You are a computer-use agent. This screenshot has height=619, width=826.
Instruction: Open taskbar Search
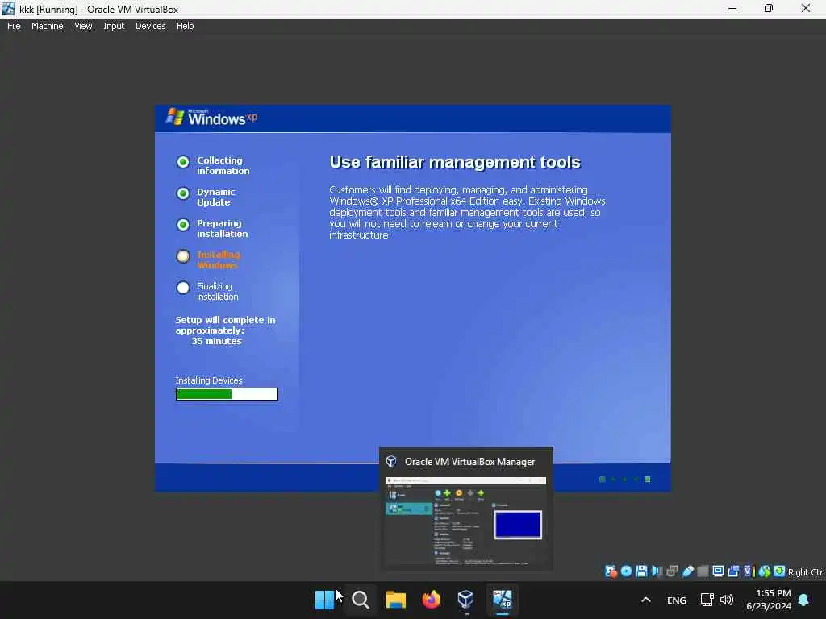tap(361, 600)
